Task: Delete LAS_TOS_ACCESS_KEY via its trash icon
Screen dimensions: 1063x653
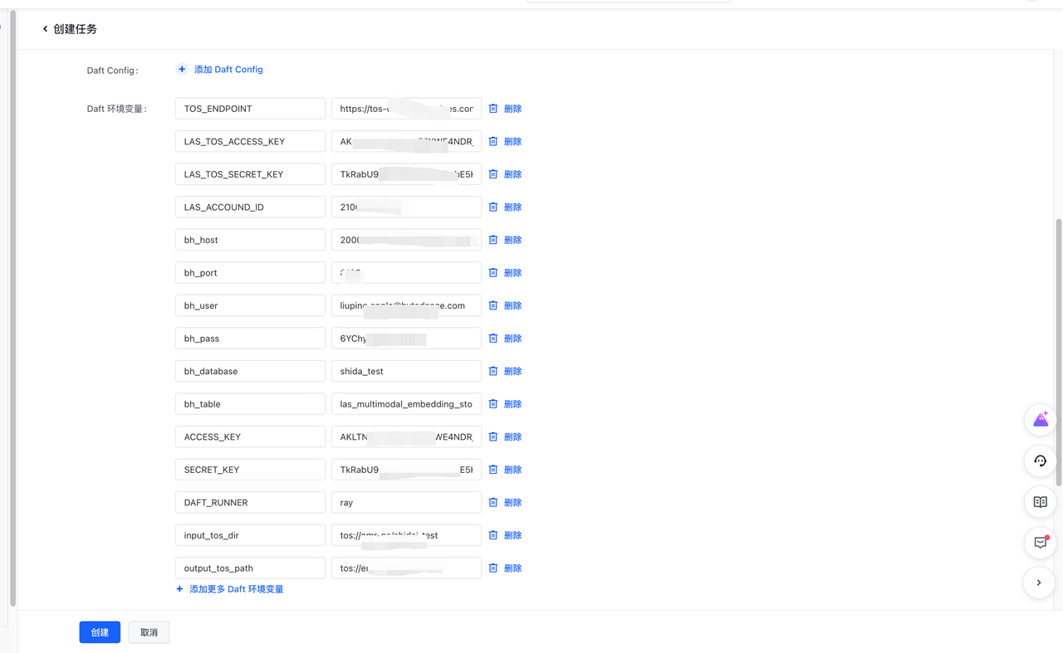Action: pos(492,141)
